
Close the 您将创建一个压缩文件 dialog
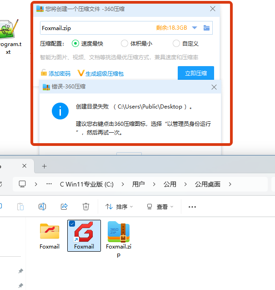click(x=213, y=9)
